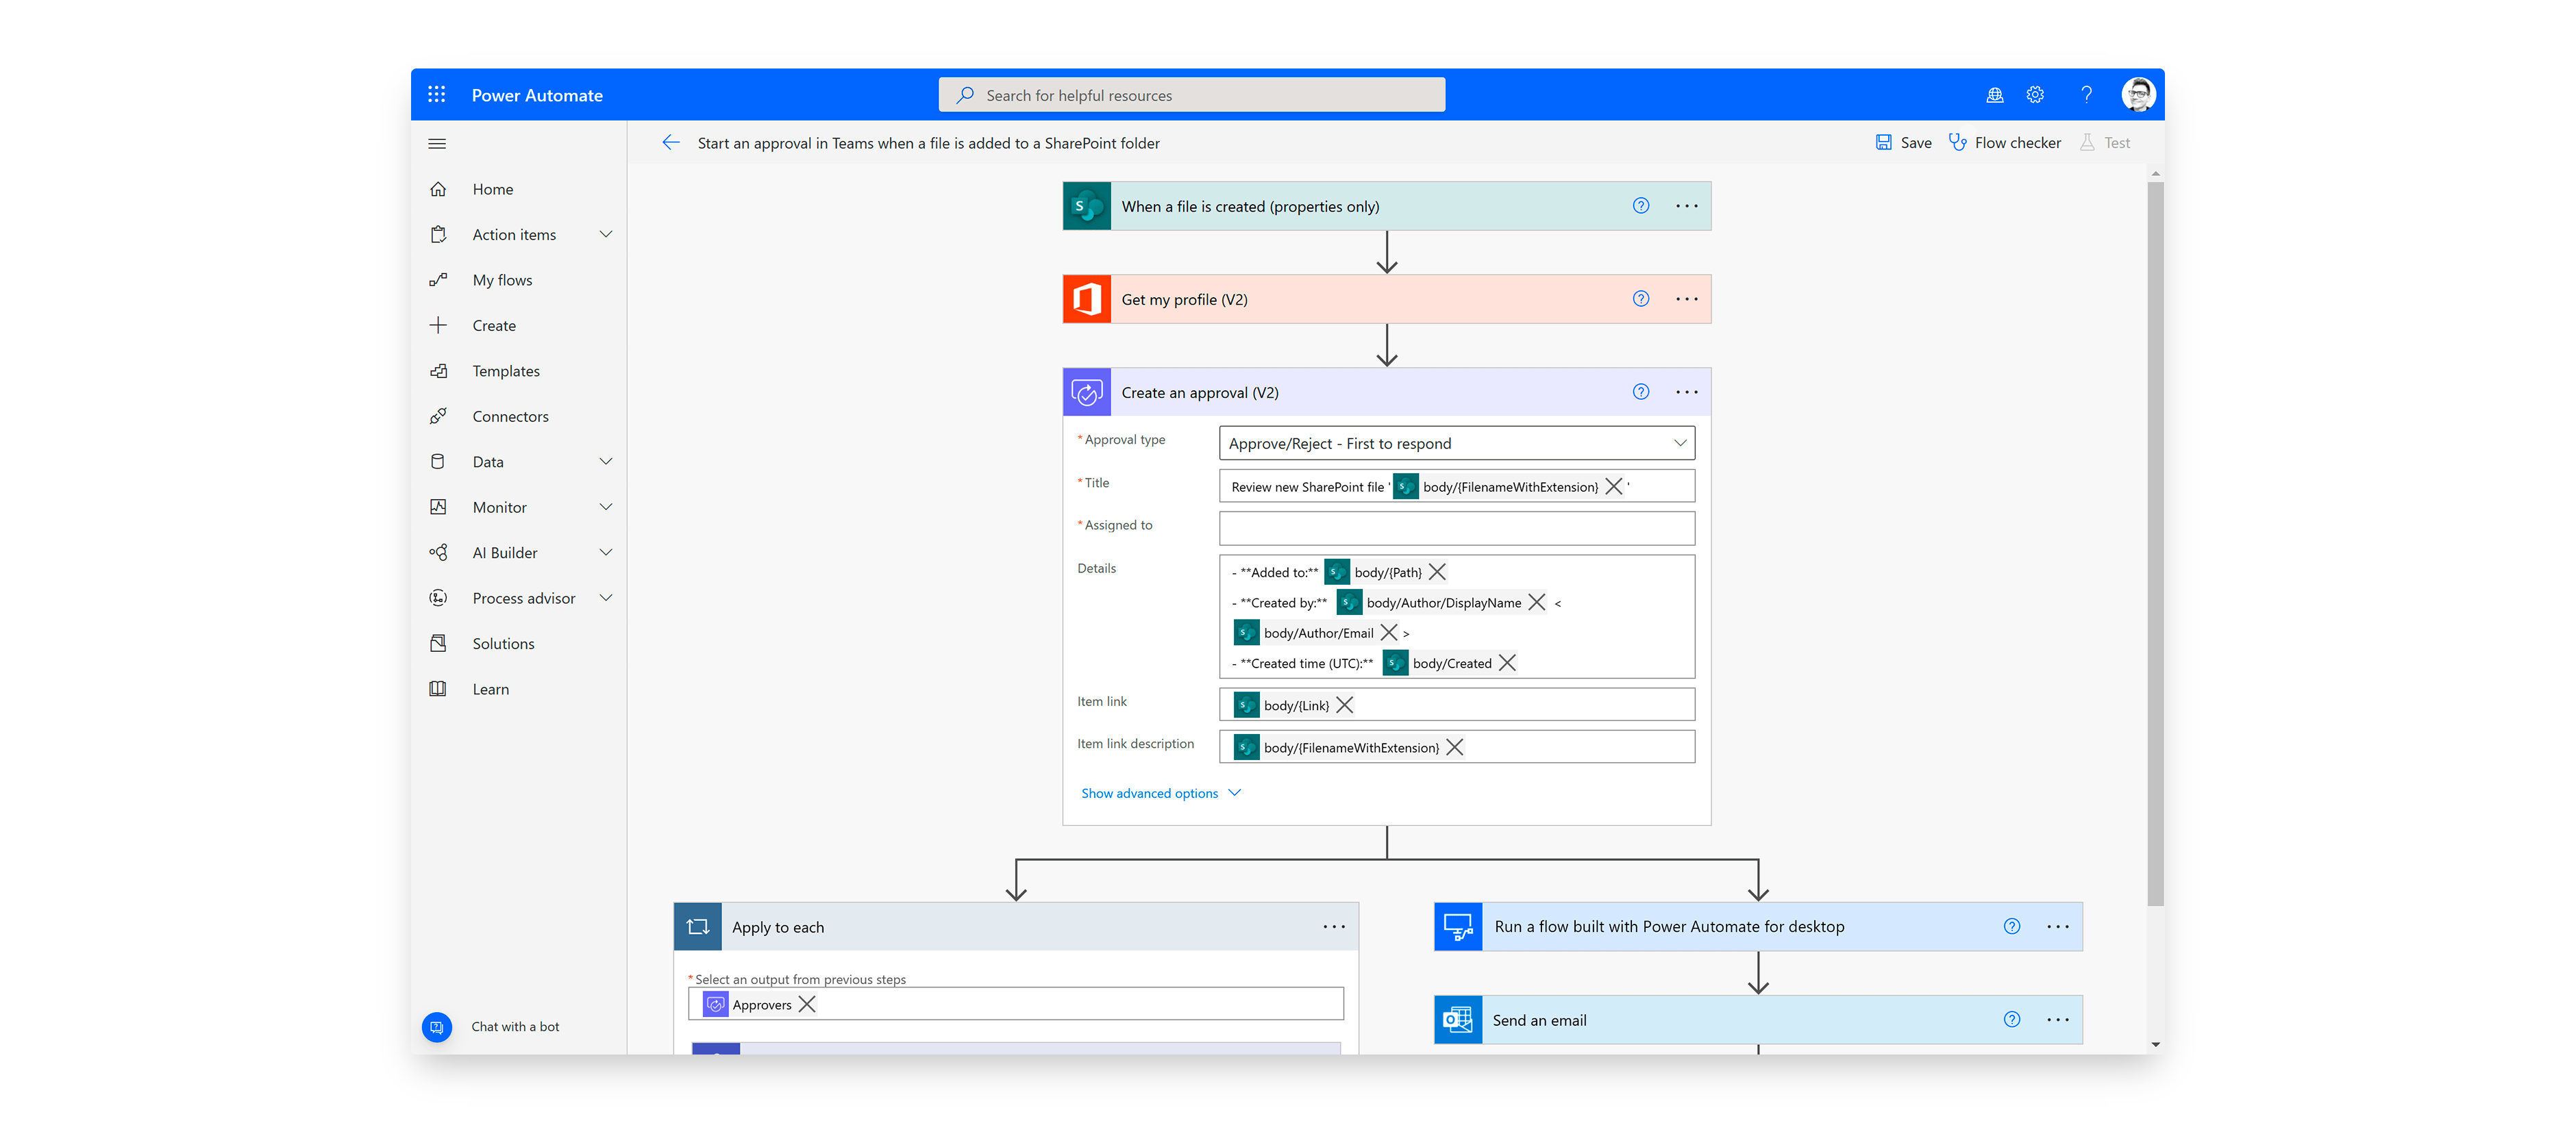Open ellipsis menu for Apply to each
2576x1123 pixels.
pyautogui.click(x=1334, y=926)
